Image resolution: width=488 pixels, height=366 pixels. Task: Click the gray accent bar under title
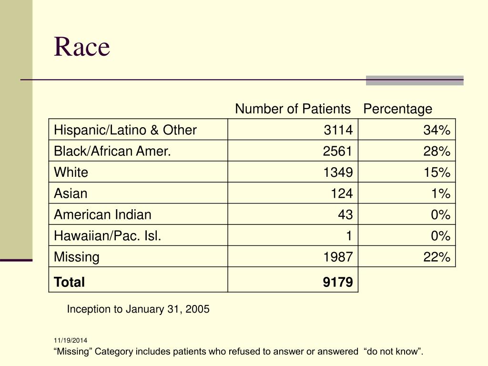point(415,80)
